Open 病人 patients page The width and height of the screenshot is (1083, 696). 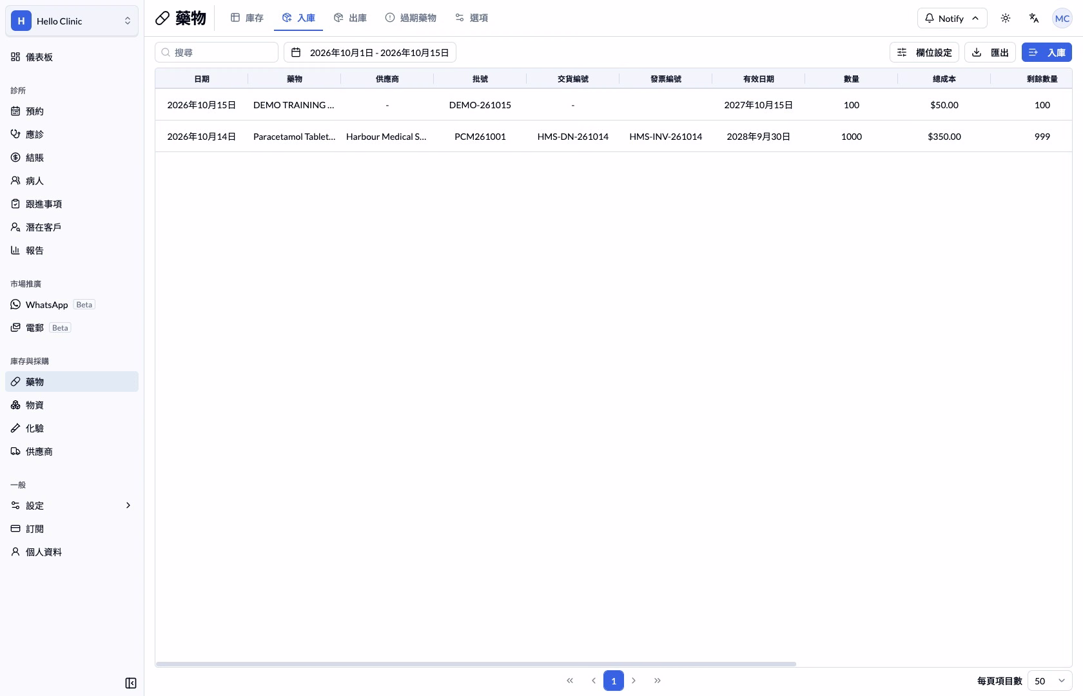pyautogui.click(x=72, y=180)
